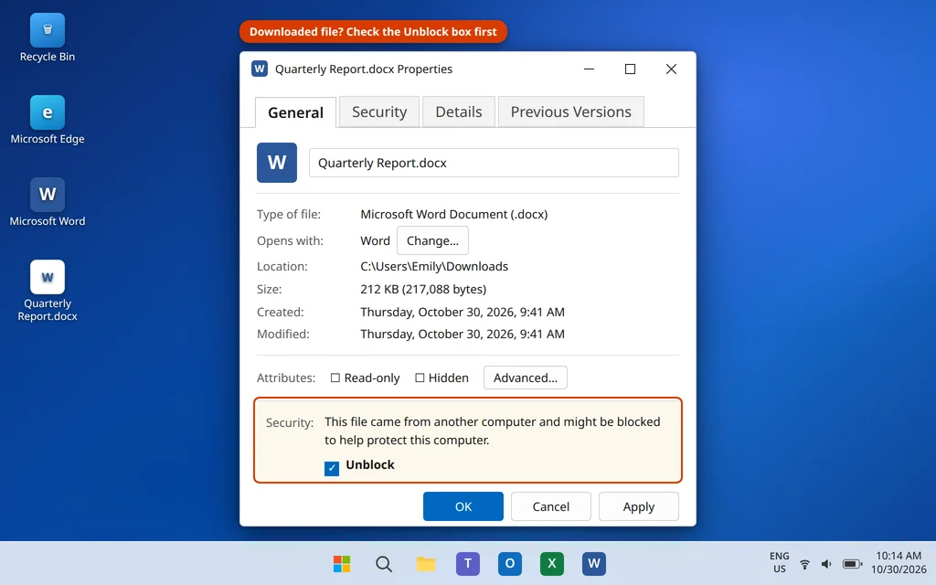The width and height of the screenshot is (936, 585).
Task: Click the 'Quarterly Report.docx Properties' title text
Action: [364, 69]
